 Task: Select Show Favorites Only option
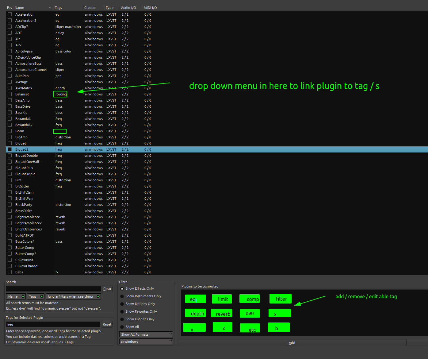click(x=122, y=312)
